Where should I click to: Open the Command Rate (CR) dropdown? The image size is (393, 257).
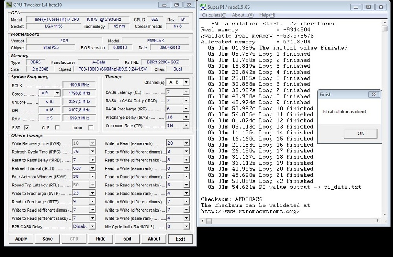186,125
